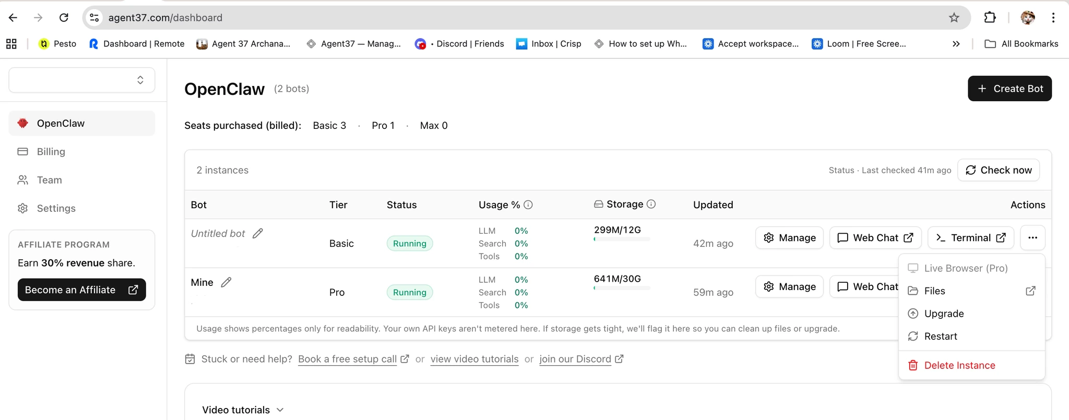Click '42m ago' updated cell
This screenshot has width=1069, height=420.
[713, 244]
